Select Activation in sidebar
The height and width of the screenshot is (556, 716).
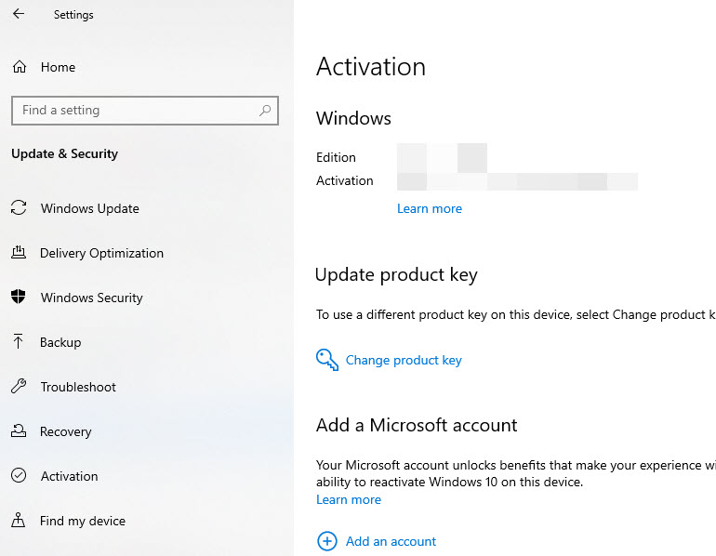point(69,476)
